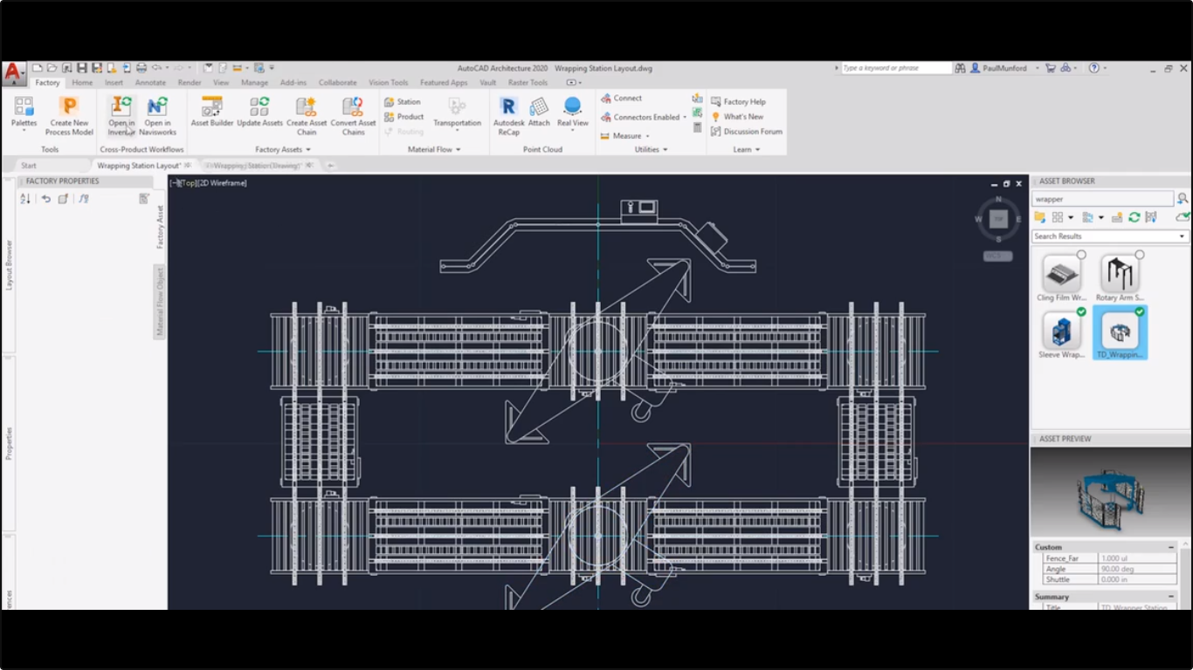Viewport: 1193px width, 670px height.
Task: Click the Save icon in quick access toolbar
Action: (81, 68)
